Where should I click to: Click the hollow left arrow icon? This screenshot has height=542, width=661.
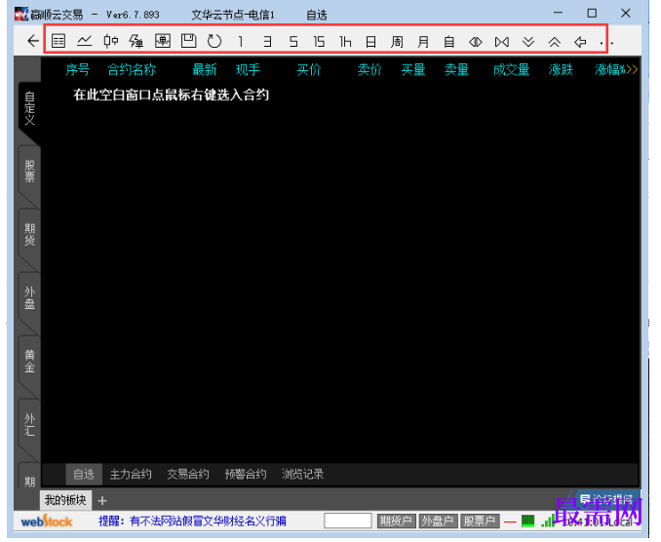pos(580,42)
